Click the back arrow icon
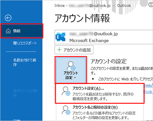 pos(8,18)
